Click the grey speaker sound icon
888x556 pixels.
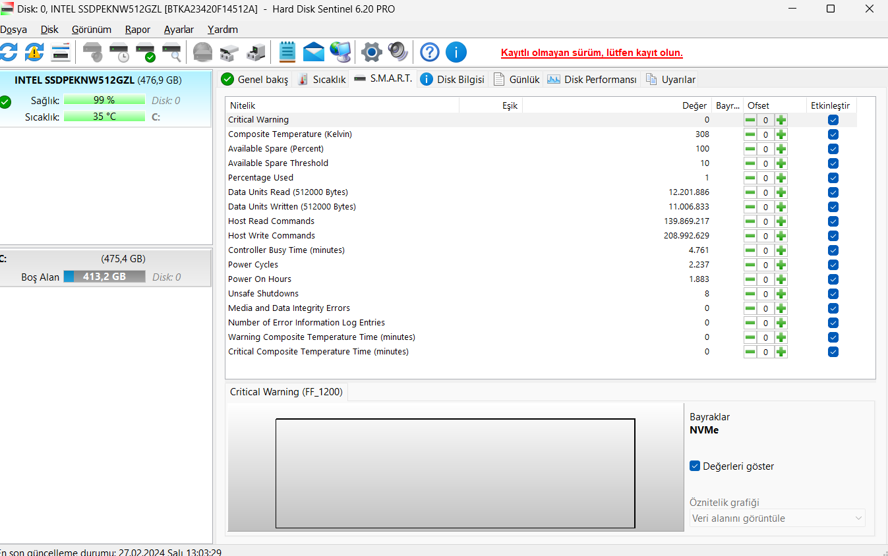tap(398, 52)
